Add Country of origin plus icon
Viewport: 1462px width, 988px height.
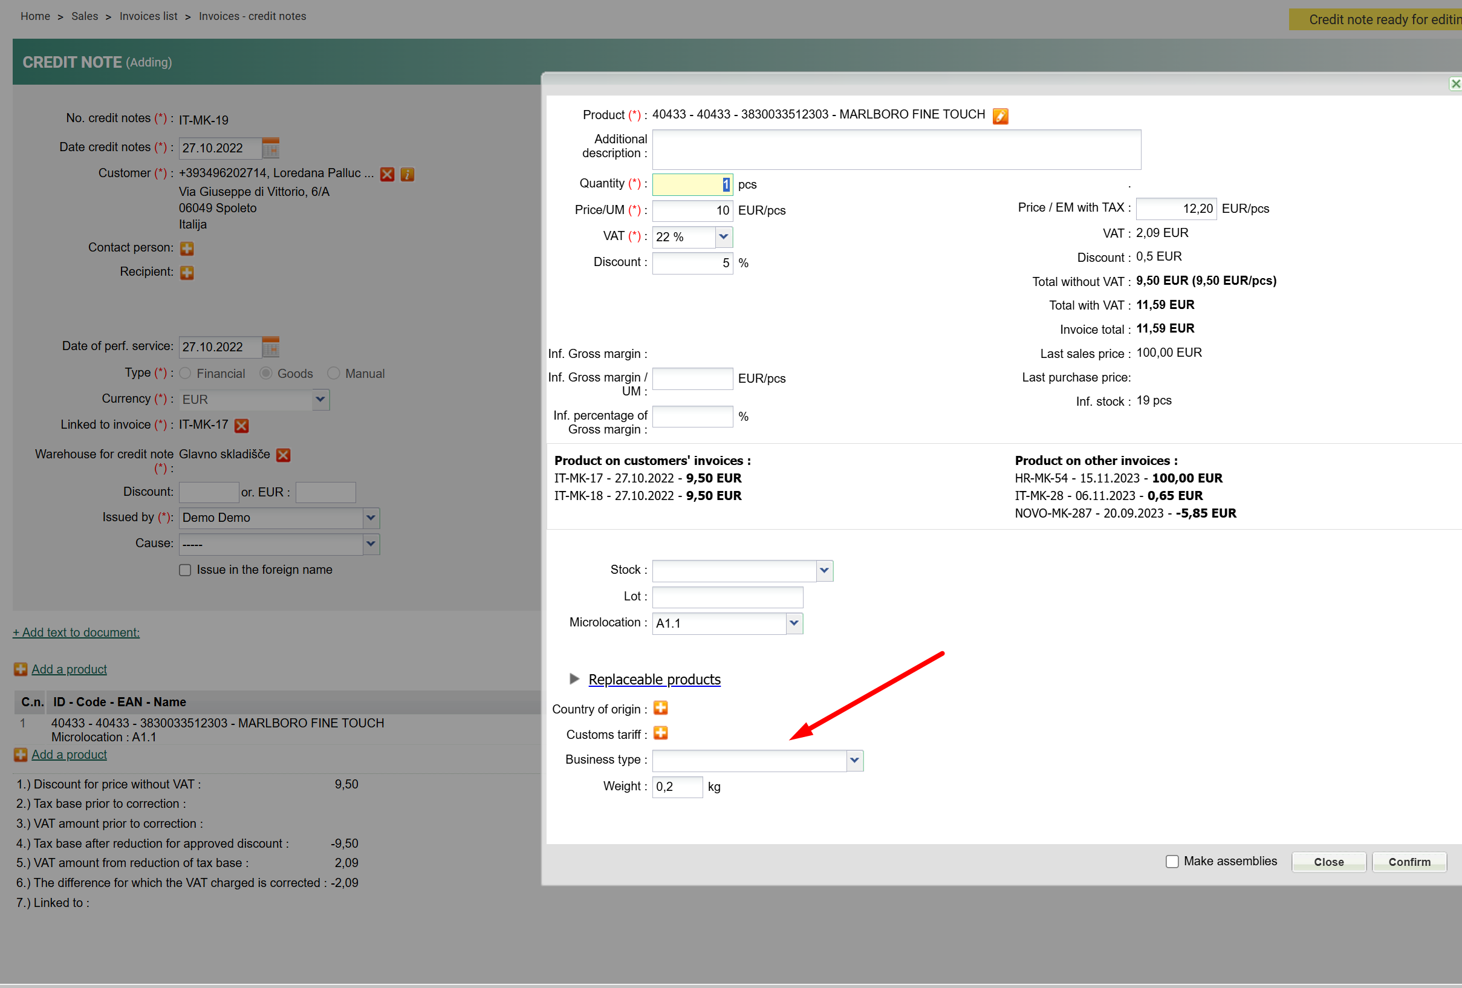tap(660, 708)
